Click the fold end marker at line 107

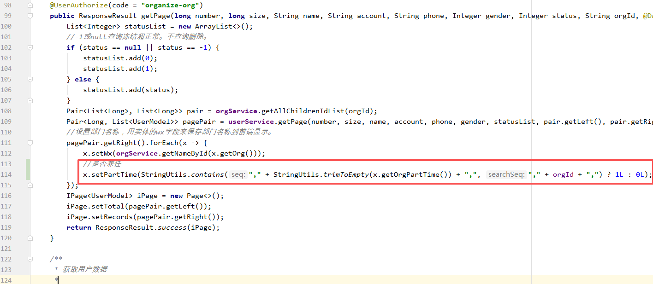coord(30,100)
